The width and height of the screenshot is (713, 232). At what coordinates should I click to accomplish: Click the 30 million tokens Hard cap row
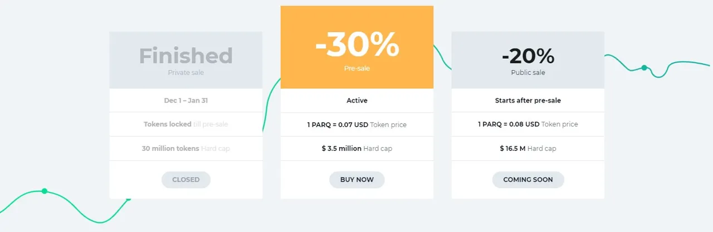click(x=186, y=148)
